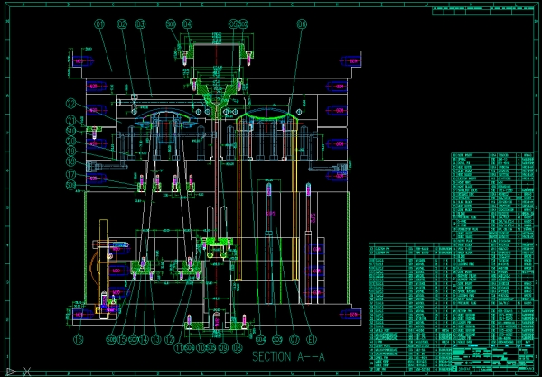
Task: Pick balloon callout 06
Action: point(301,23)
